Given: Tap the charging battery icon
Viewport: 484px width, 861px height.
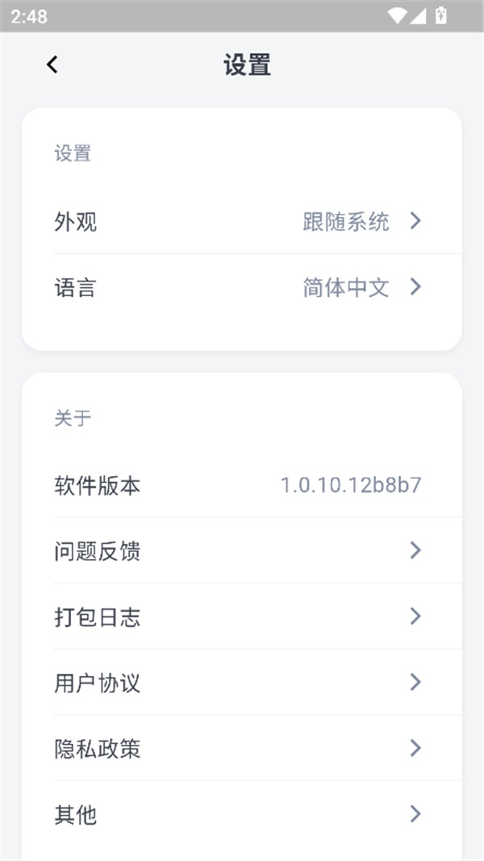Looking at the screenshot, I should pyautogui.click(x=439, y=14).
